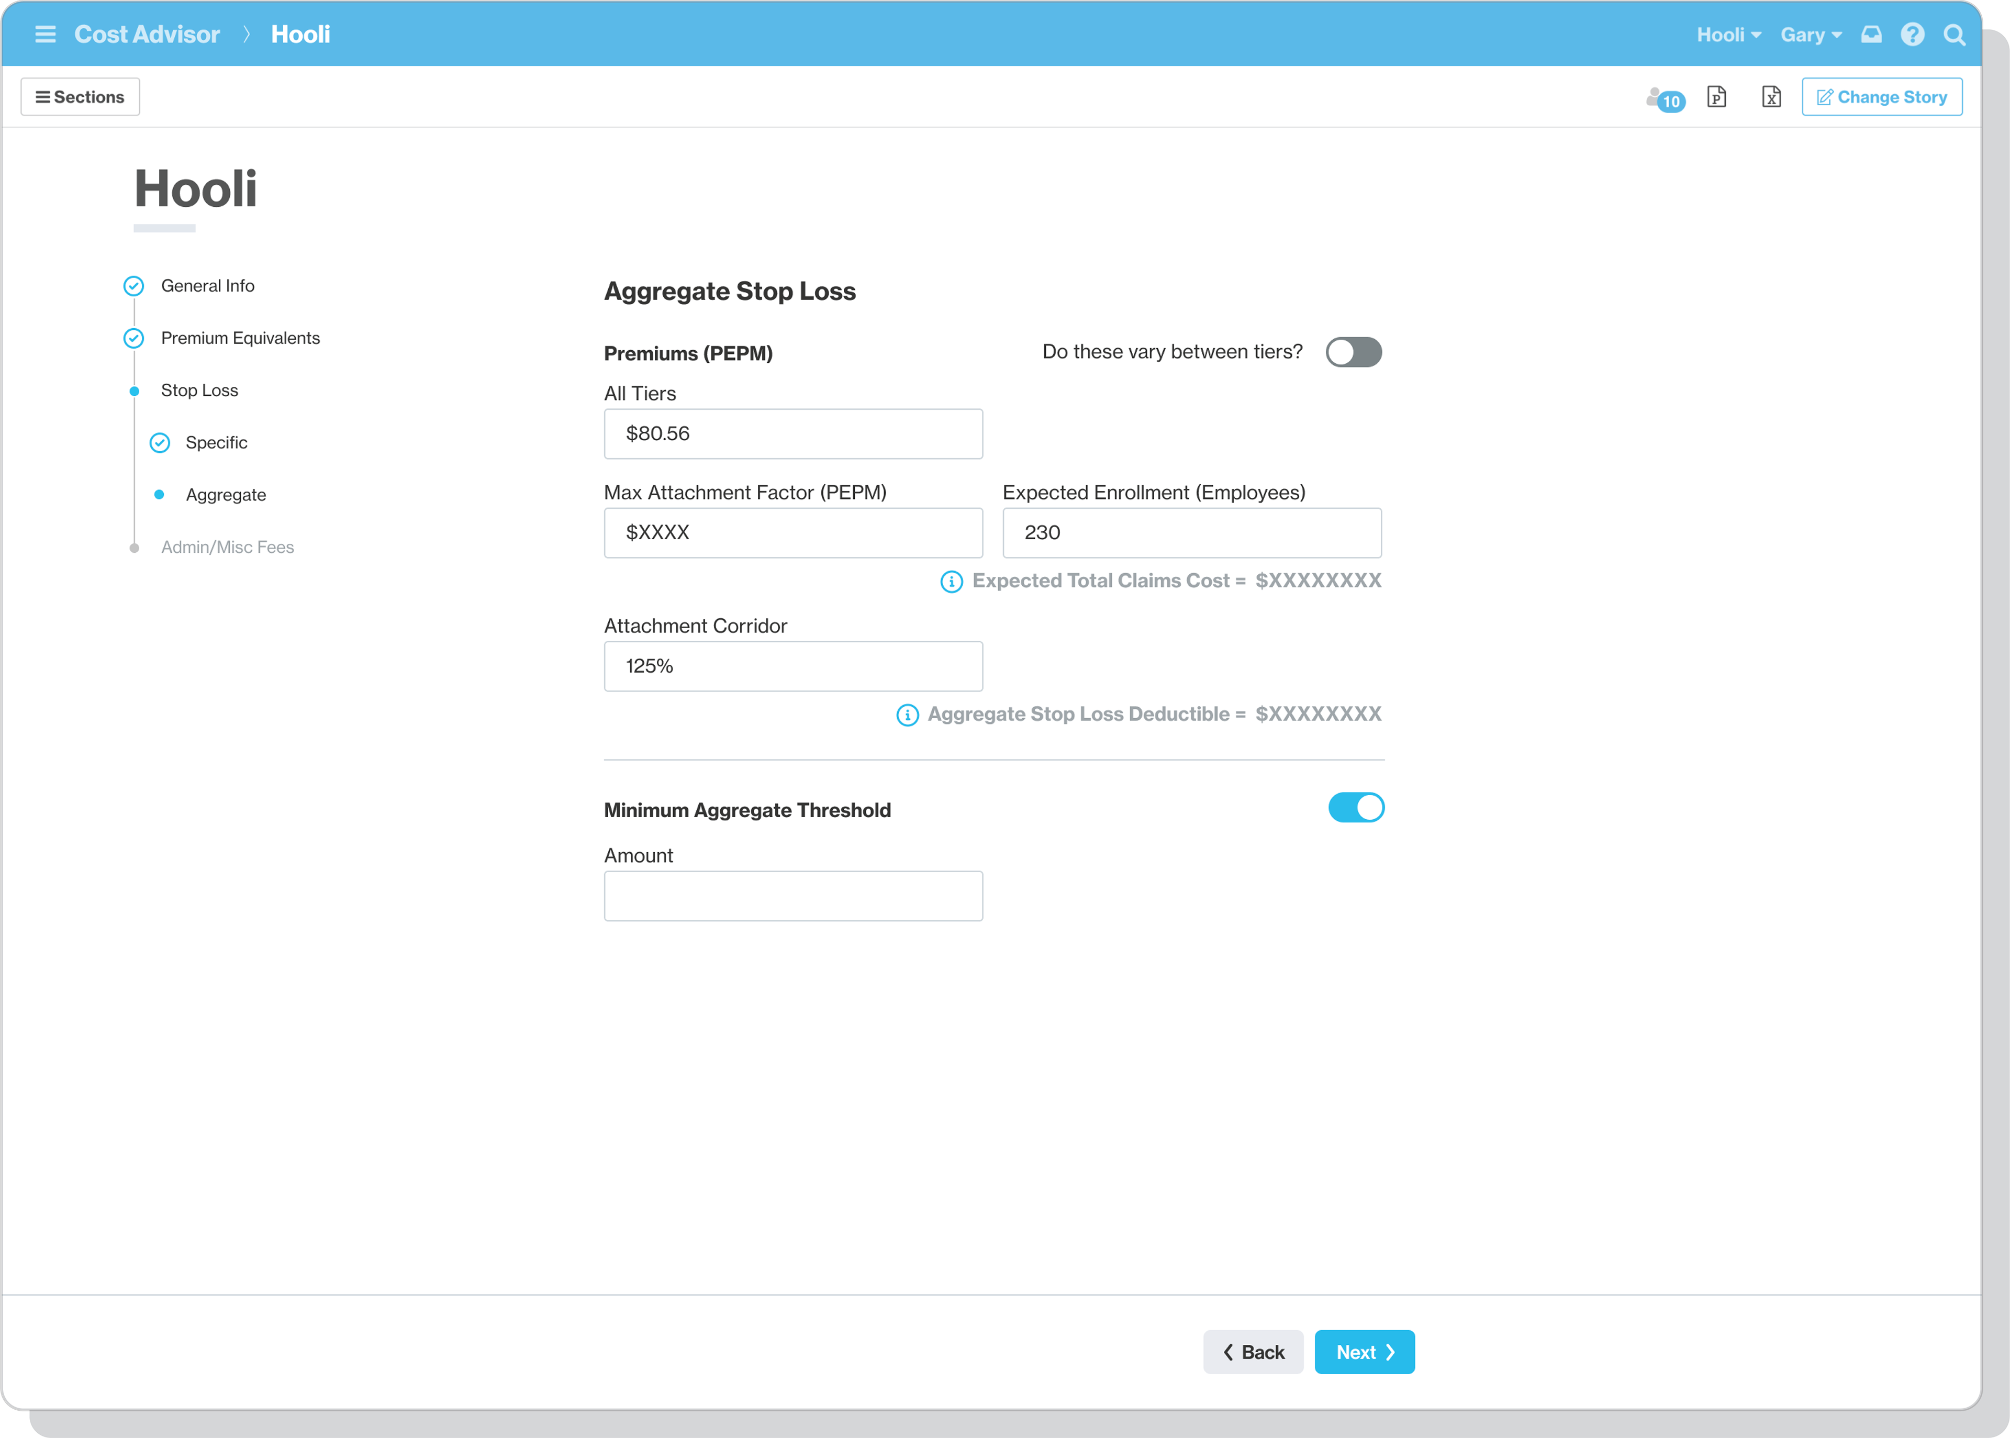The width and height of the screenshot is (2010, 1438).
Task: Select Admin/Misc Fees in sidebar
Action: pos(227,547)
